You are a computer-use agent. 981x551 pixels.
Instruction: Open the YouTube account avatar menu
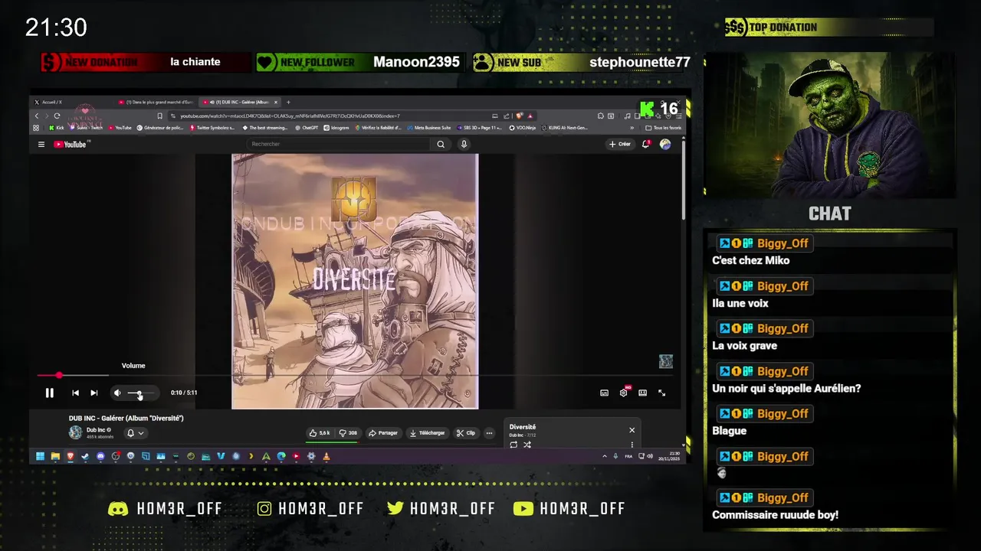[x=665, y=144]
